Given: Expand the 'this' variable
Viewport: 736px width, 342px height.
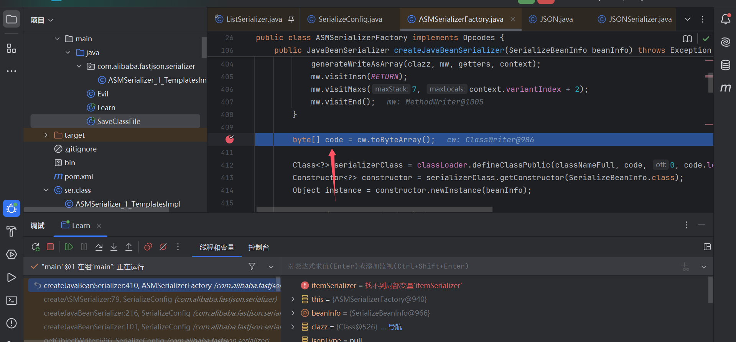Looking at the screenshot, I should point(293,299).
